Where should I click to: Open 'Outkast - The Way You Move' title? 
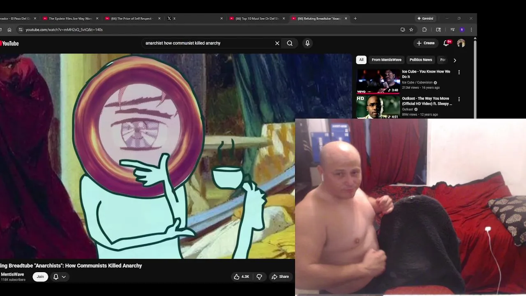tap(427, 101)
